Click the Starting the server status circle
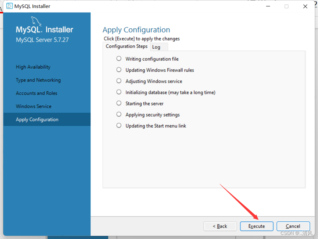Viewport: 318px width, 239px height. click(x=119, y=103)
